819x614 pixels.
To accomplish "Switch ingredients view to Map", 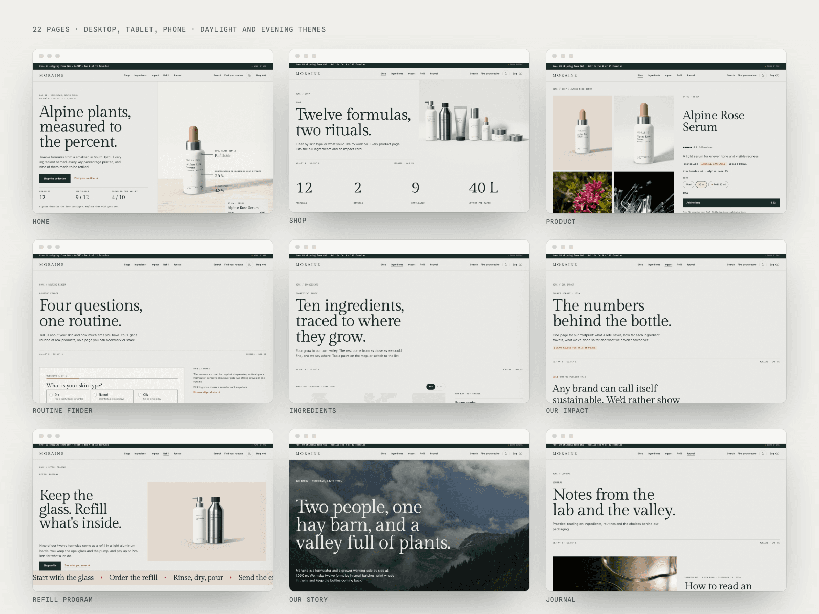I will [430, 387].
